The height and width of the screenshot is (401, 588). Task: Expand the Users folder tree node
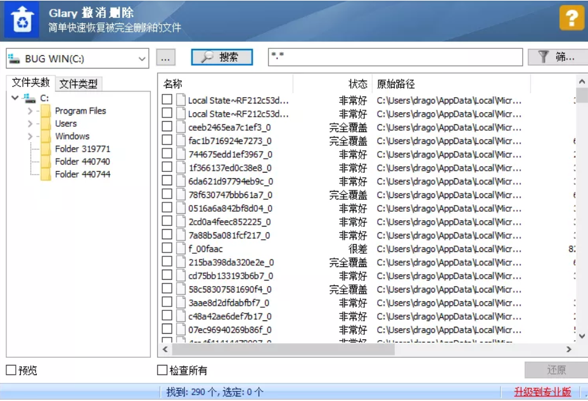point(30,124)
